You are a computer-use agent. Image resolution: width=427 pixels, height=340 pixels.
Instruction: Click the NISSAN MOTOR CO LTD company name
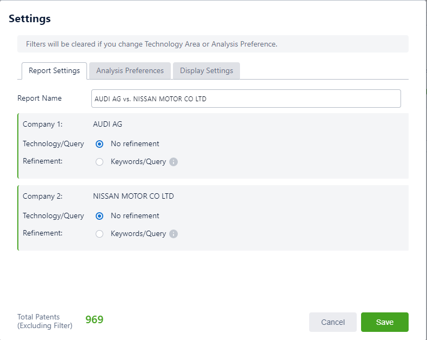pos(134,196)
